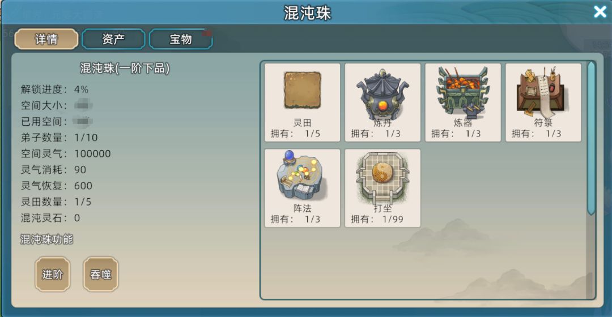Click the 混沌珠功能 section label
The height and width of the screenshot is (317, 612).
[x=46, y=239]
